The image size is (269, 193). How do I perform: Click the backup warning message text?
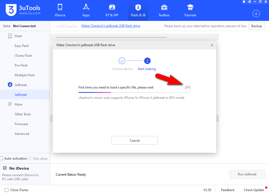[x=205, y=26]
